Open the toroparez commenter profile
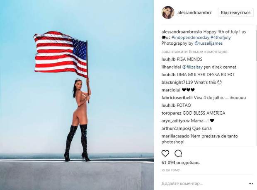This screenshot has height=190, width=257. pyautogui.click(x=171, y=113)
